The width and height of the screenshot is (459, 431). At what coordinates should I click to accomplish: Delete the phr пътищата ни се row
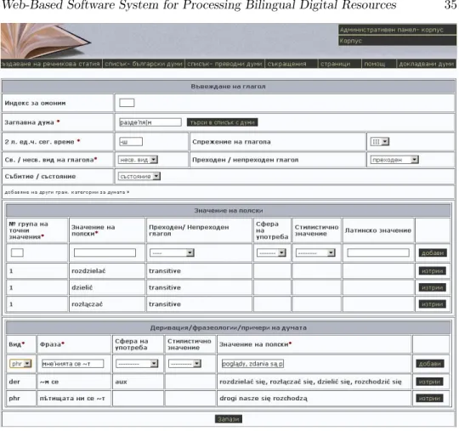click(x=429, y=399)
